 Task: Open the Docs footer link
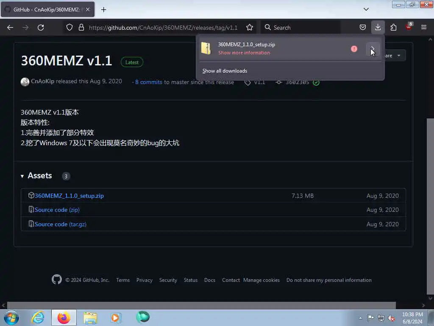coord(209,280)
